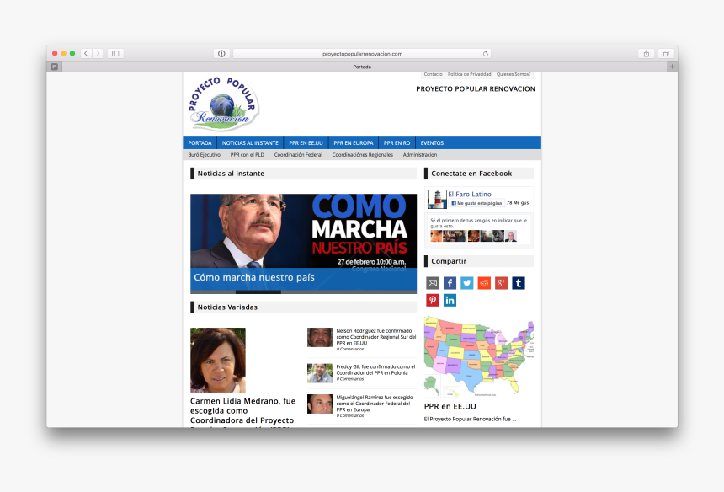
Task: Click the Proyecto Popular Renovación logo
Action: coord(223,104)
